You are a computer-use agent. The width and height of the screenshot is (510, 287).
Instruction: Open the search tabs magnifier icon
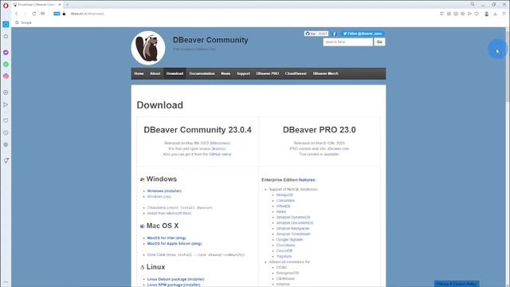point(473,4)
